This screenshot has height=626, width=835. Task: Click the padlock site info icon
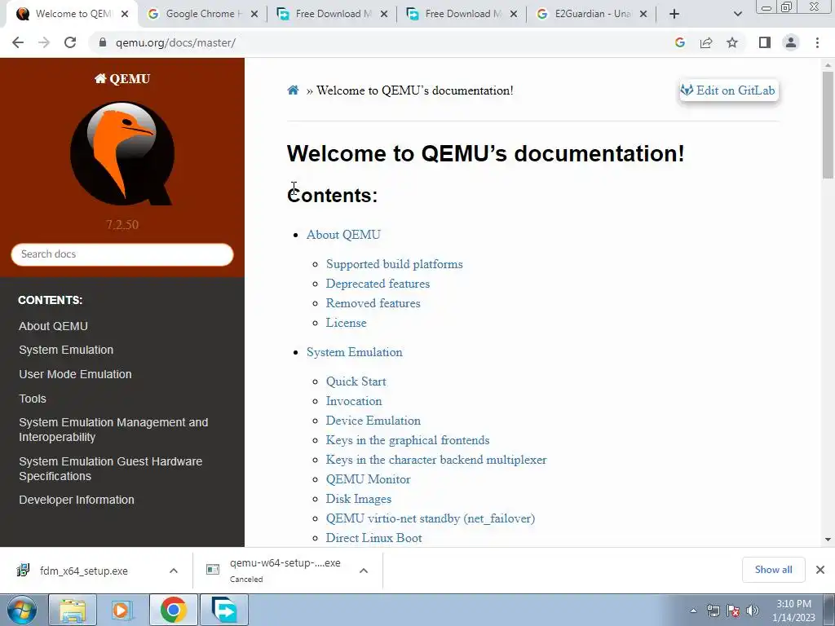tap(103, 42)
